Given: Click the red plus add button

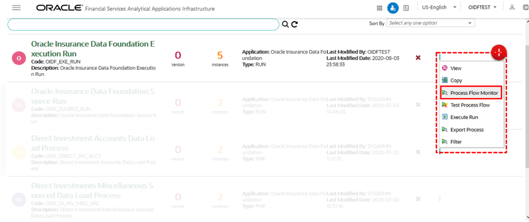Looking at the screenshot, I should pyautogui.click(x=499, y=52).
